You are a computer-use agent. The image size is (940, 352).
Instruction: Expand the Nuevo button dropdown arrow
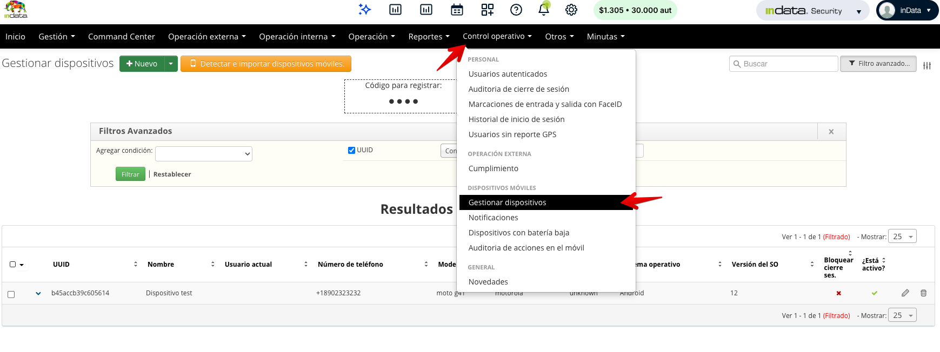click(x=171, y=64)
